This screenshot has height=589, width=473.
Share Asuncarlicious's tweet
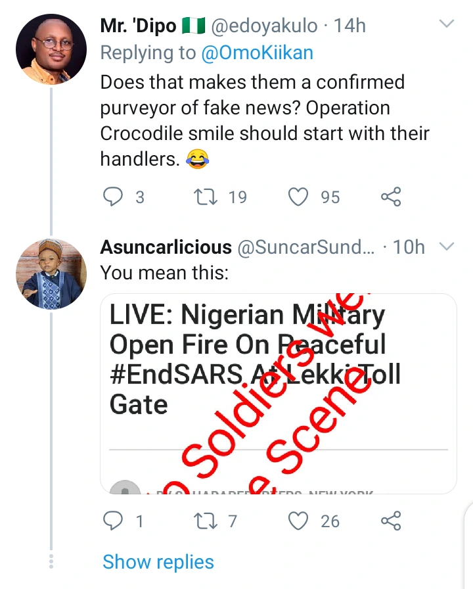click(x=391, y=521)
